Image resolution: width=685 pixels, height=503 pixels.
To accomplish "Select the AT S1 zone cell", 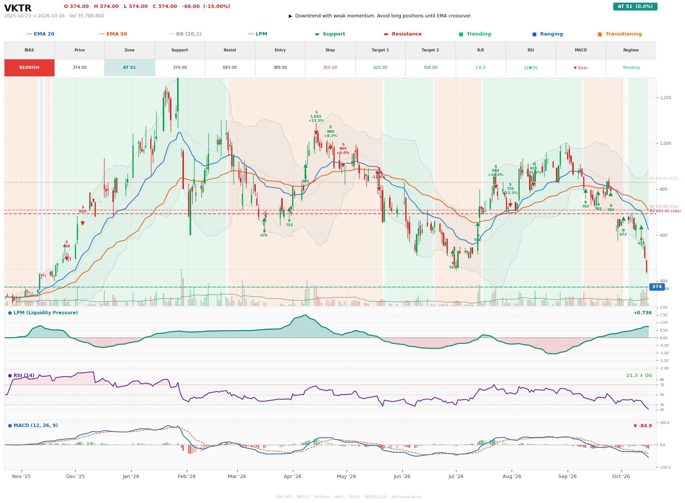I will (x=129, y=68).
